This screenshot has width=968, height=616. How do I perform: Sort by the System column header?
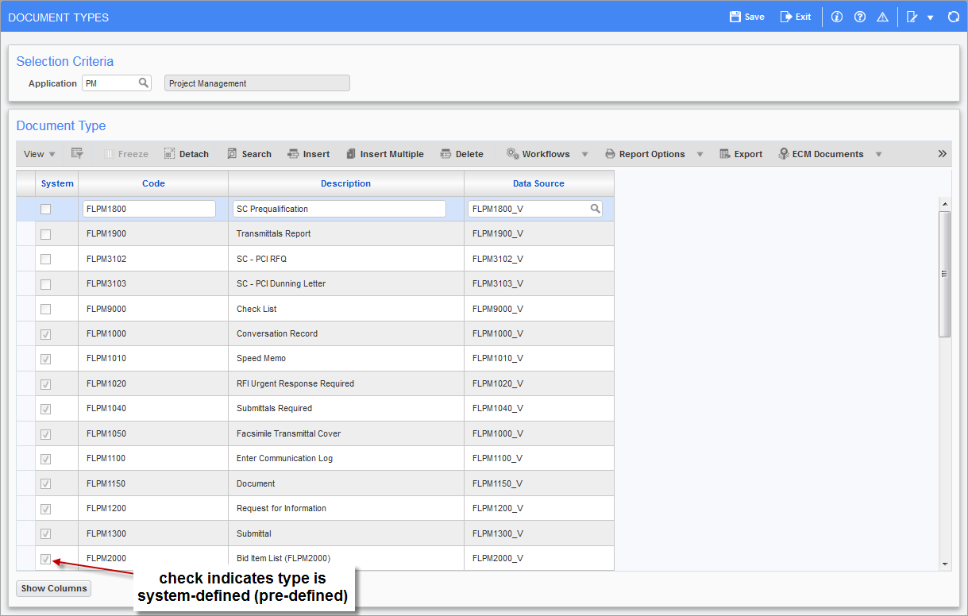point(57,183)
